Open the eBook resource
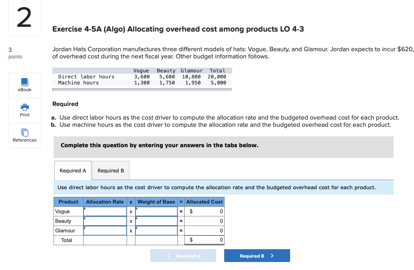The height and width of the screenshot is (270, 414). click(24, 85)
